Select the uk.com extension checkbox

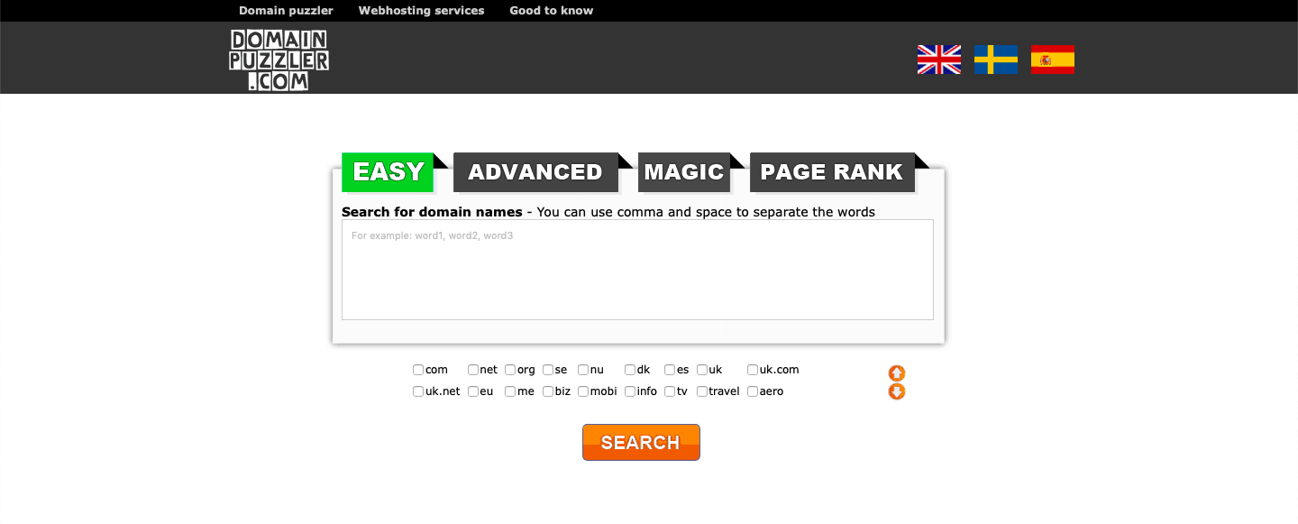pyautogui.click(x=752, y=369)
